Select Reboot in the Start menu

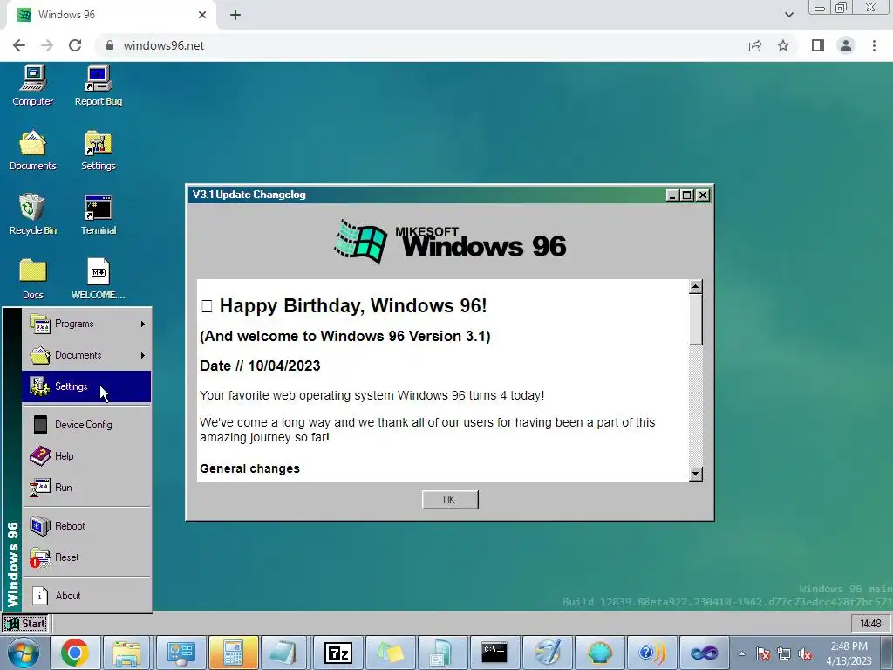[86, 525]
